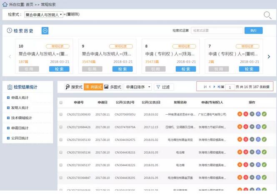The image size is (277, 196).
Task: Show next search history cards
Action: point(269,57)
